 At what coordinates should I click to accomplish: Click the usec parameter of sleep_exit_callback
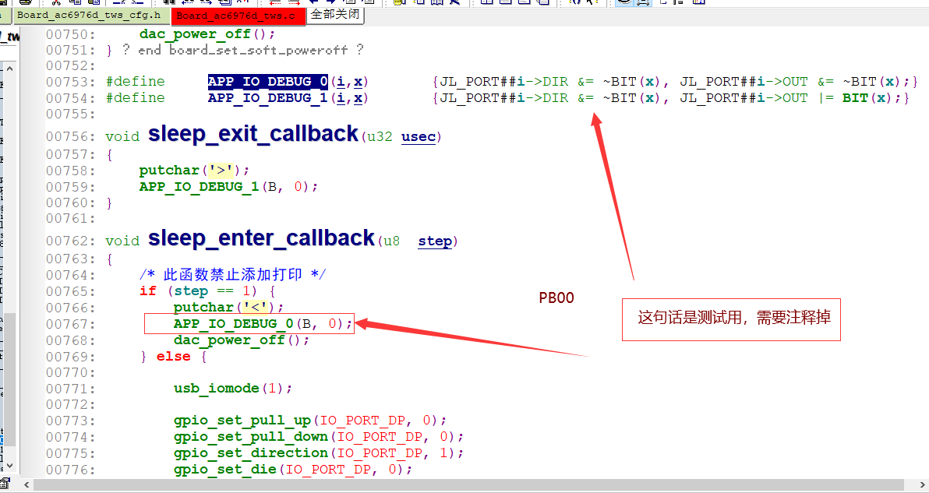pyautogui.click(x=419, y=137)
